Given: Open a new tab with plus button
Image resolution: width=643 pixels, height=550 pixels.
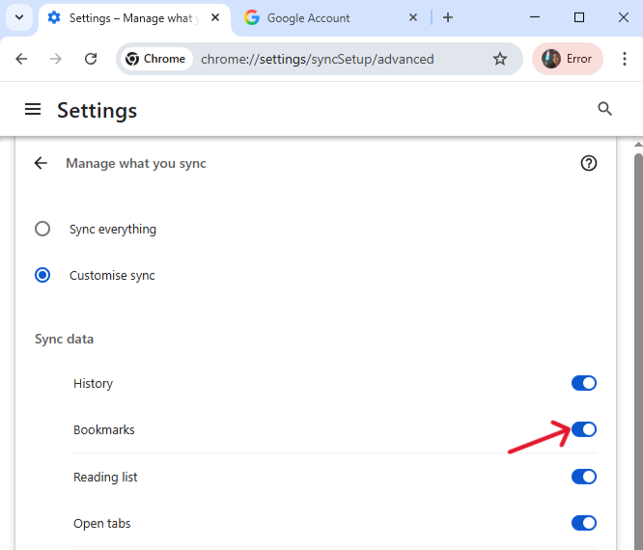Looking at the screenshot, I should (x=448, y=17).
